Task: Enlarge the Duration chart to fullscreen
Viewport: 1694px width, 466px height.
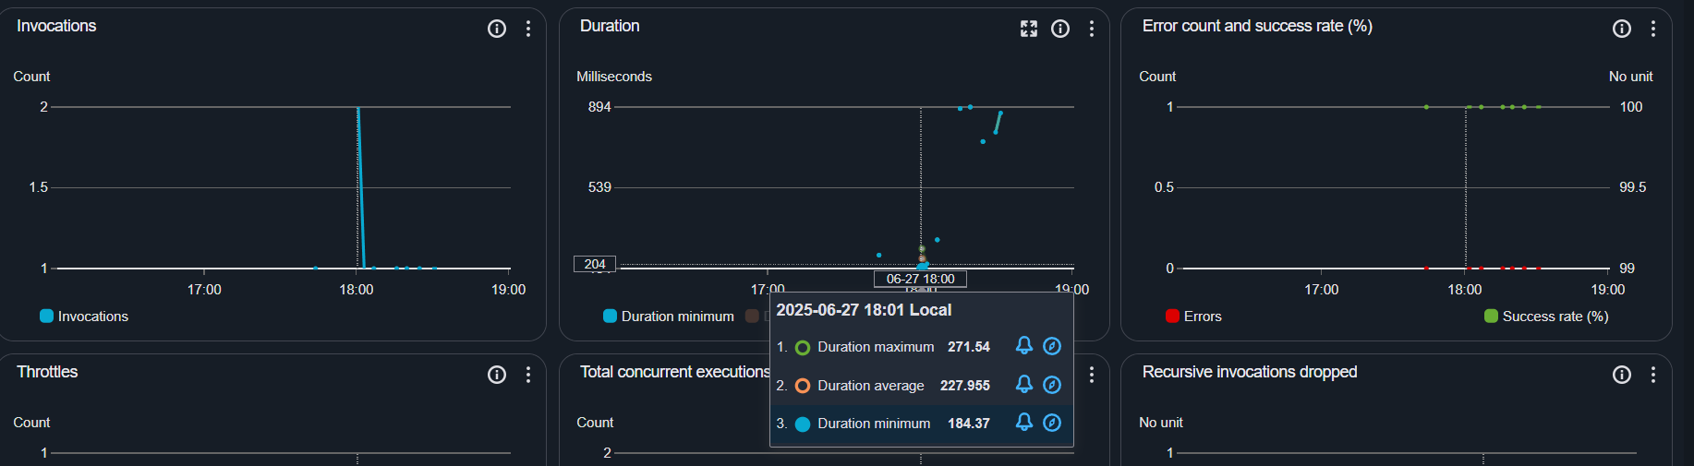Action: [1029, 29]
